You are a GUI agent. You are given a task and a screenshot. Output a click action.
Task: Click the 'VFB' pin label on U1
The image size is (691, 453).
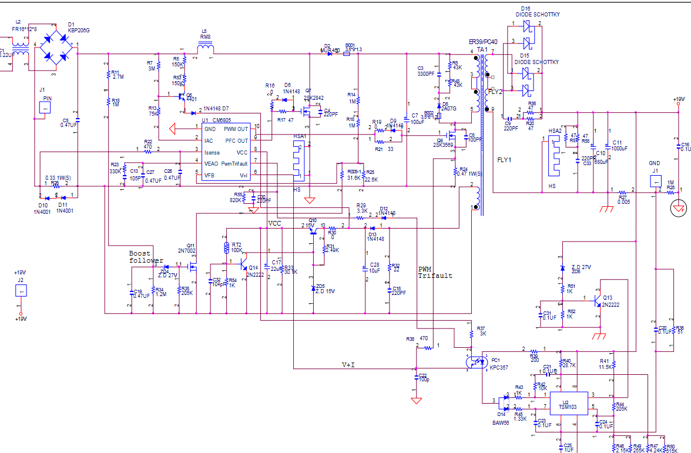pyautogui.click(x=209, y=175)
